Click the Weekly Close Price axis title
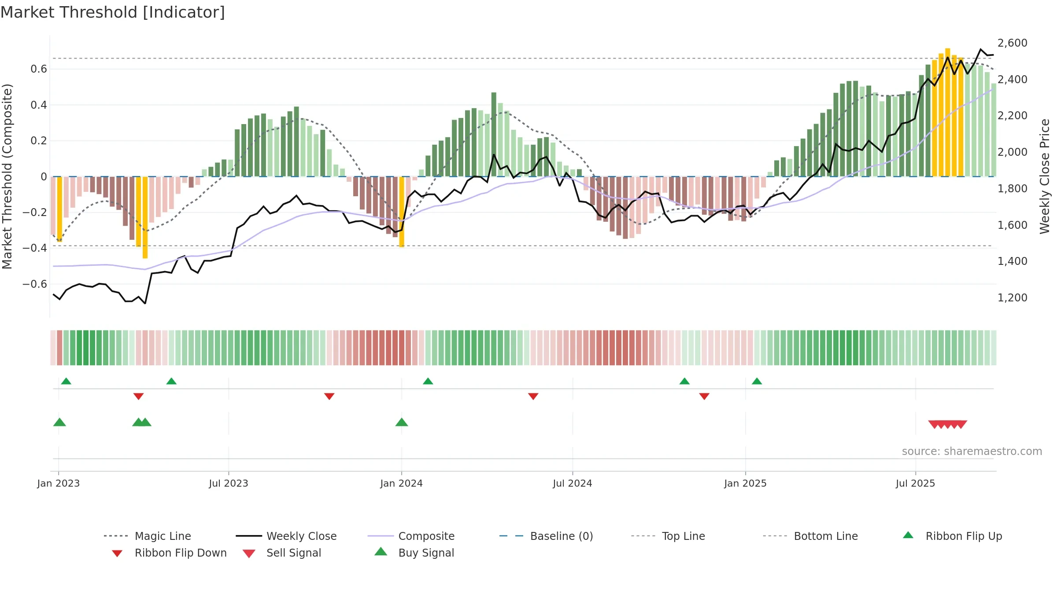The height and width of the screenshot is (594, 1057). point(1045,176)
